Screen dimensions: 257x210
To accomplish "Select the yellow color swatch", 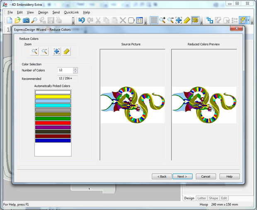I will [x=53, y=97].
